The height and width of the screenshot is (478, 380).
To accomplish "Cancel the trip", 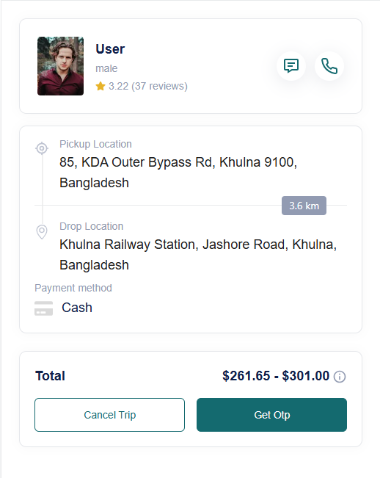I will pos(109,415).
